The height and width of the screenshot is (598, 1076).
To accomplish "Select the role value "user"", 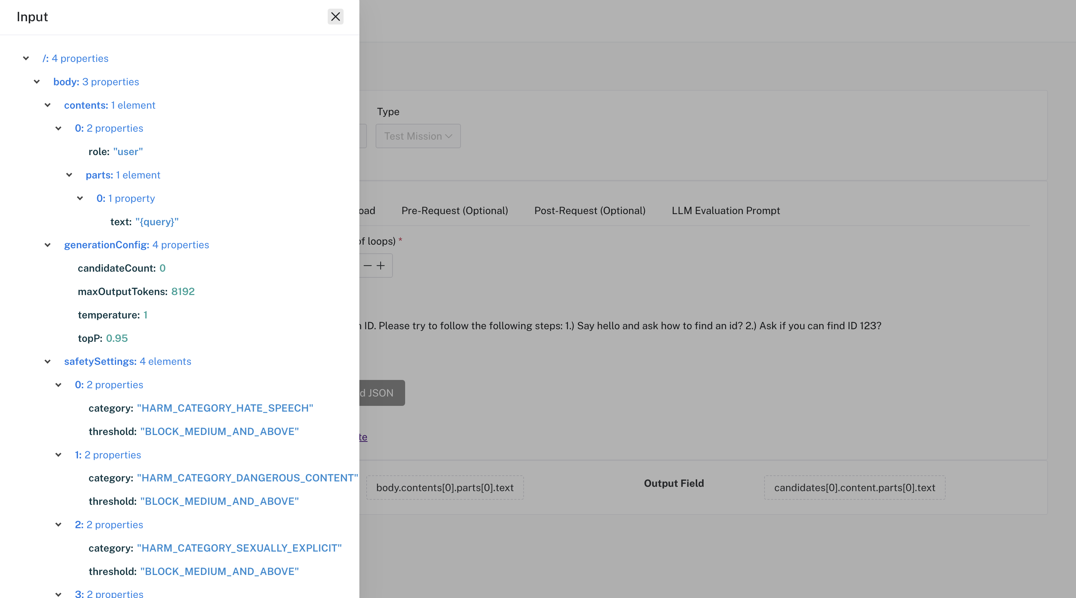I will click(x=128, y=152).
